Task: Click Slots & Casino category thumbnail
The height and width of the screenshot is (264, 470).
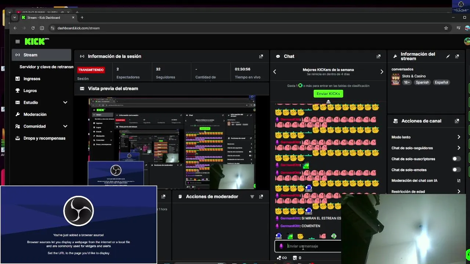Action: click(x=395, y=79)
